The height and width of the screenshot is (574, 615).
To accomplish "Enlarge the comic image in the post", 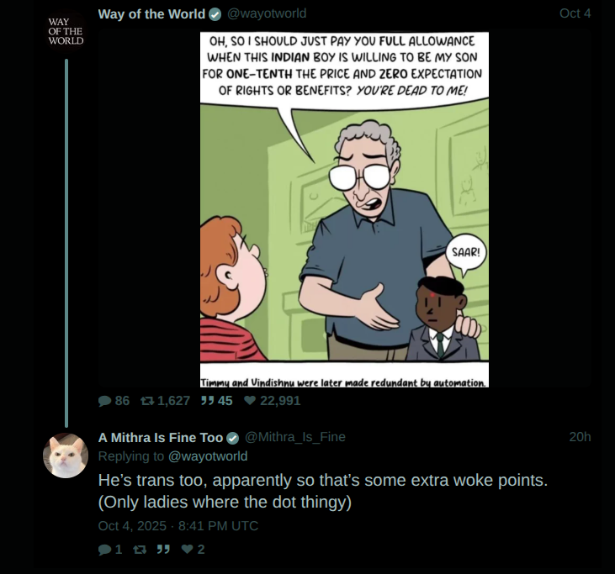I will 344,209.
